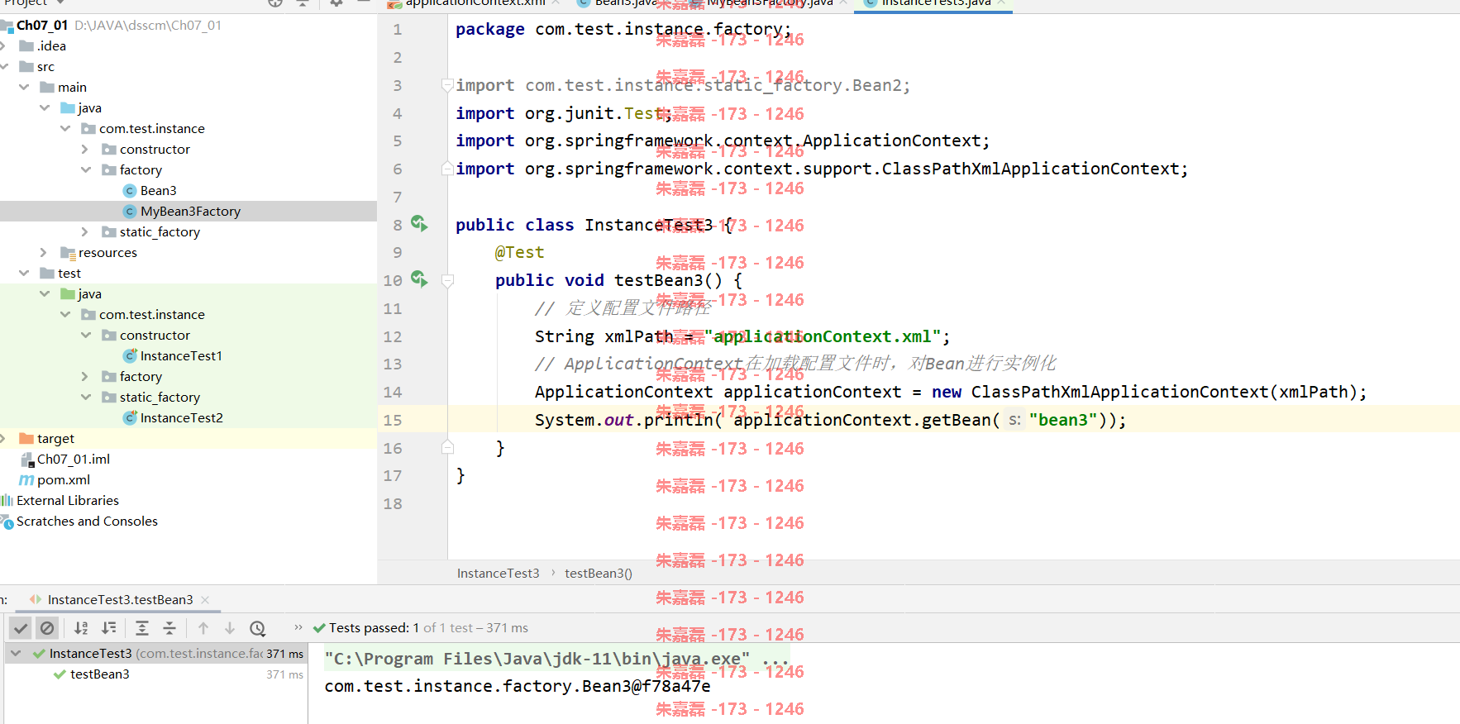Screen dimensions: 1460x724
Task: Click the package declaration on line 1
Action: coord(623,29)
